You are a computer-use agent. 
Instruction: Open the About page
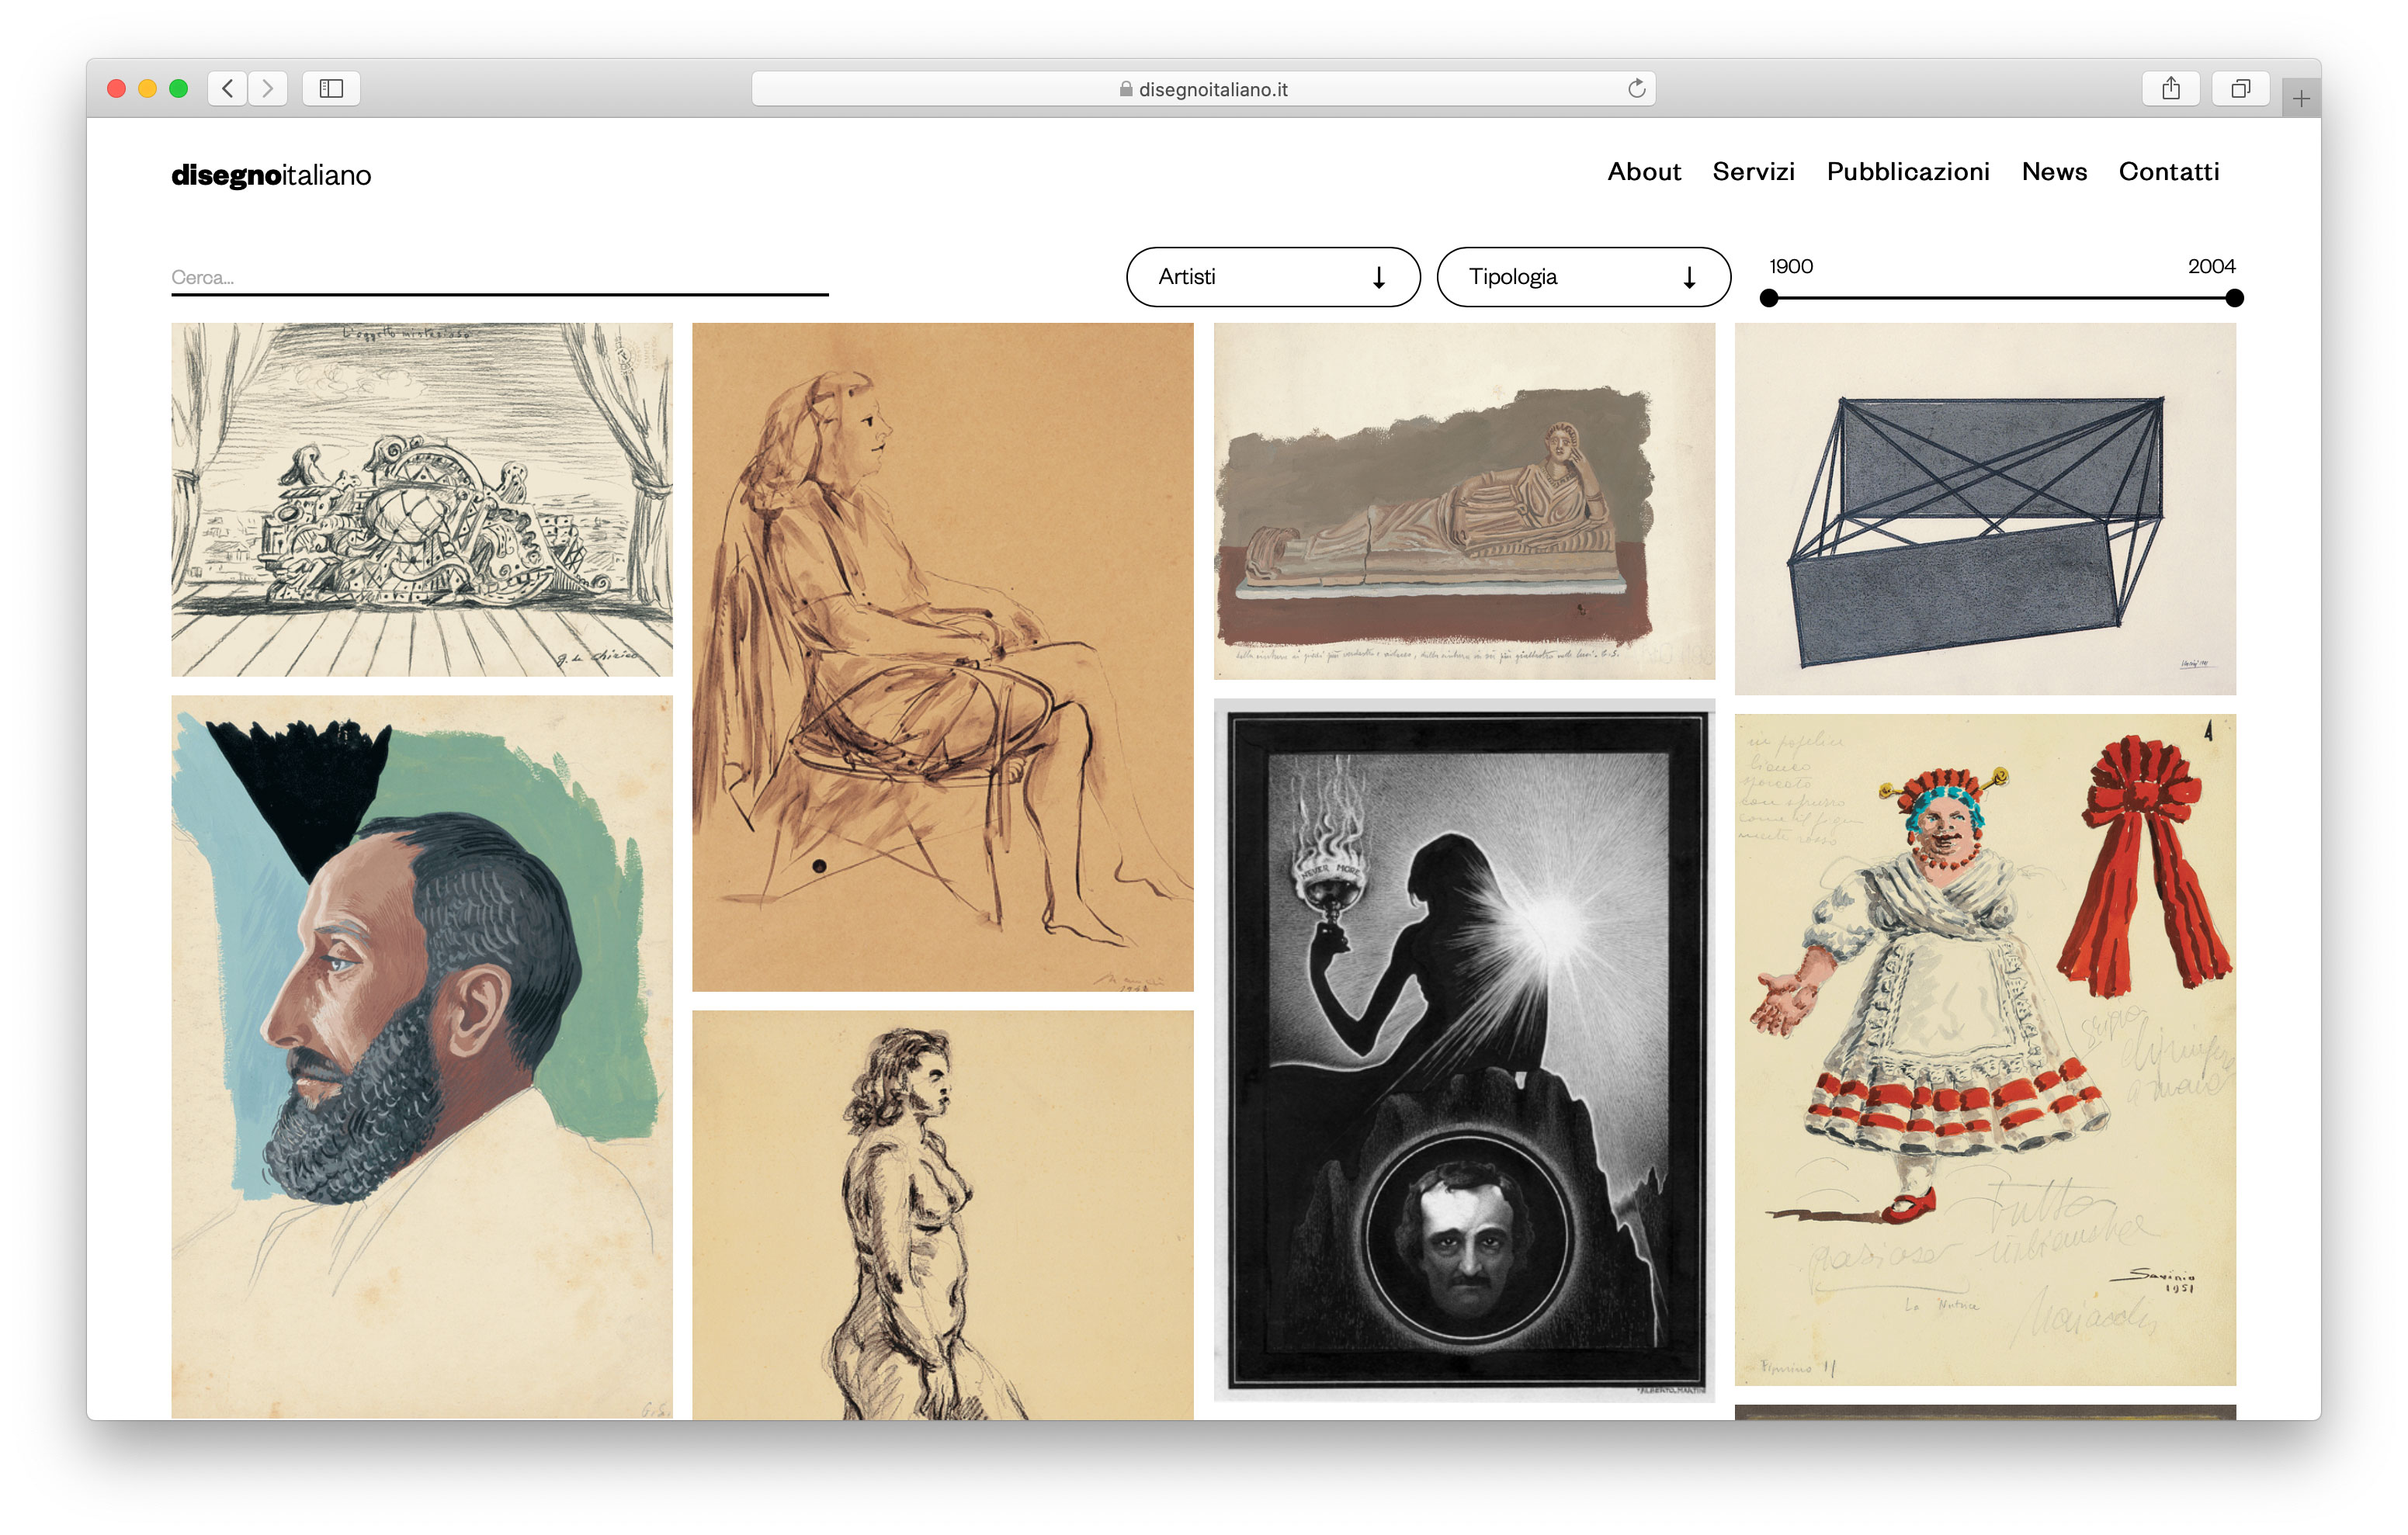click(1644, 172)
